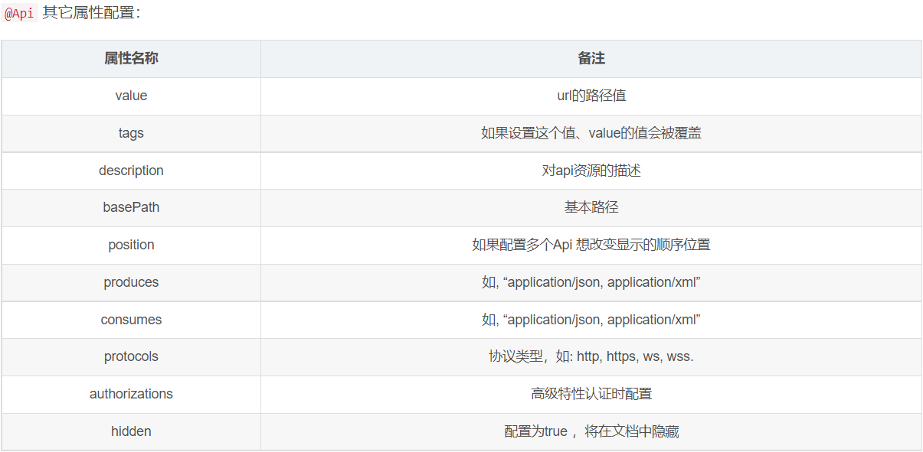Select the protocols attribute cell
Image resolution: width=923 pixels, height=452 pixels.
click(131, 356)
